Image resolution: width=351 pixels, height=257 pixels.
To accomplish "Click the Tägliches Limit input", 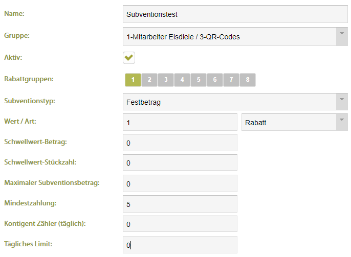I will 180,245.
